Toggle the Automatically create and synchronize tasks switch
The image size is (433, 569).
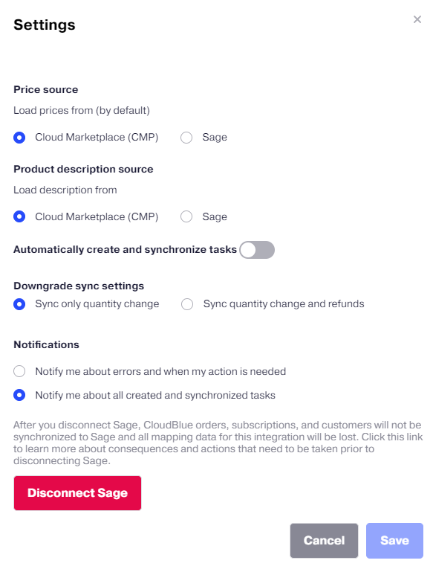(256, 250)
